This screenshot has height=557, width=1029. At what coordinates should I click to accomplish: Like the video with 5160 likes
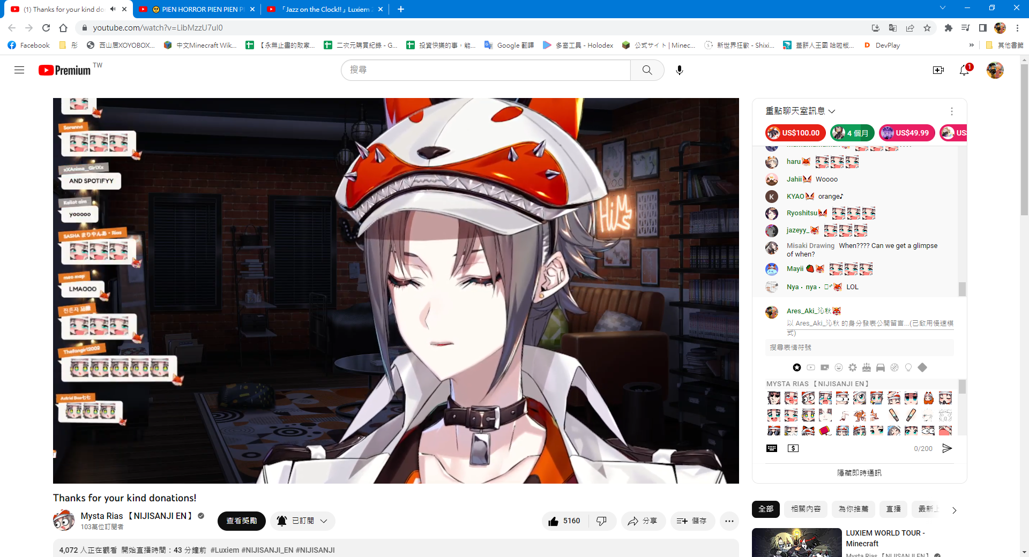point(564,521)
